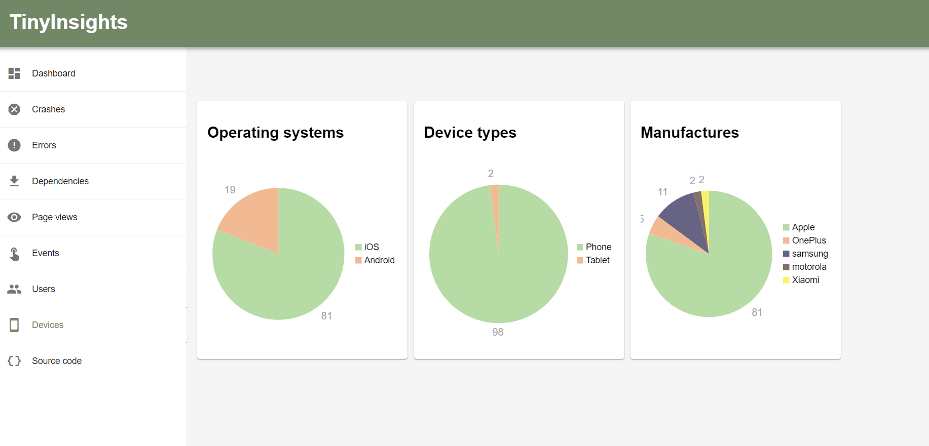Navigate to Dependencies
The image size is (929, 446).
click(x=93, y=181)
